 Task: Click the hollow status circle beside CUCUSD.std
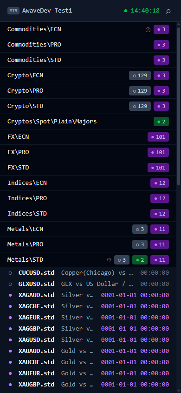(10, 273)
